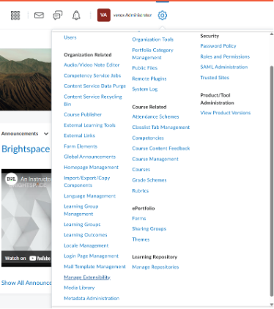
Task: Open Homepage Management
Action: click(91, 168)
